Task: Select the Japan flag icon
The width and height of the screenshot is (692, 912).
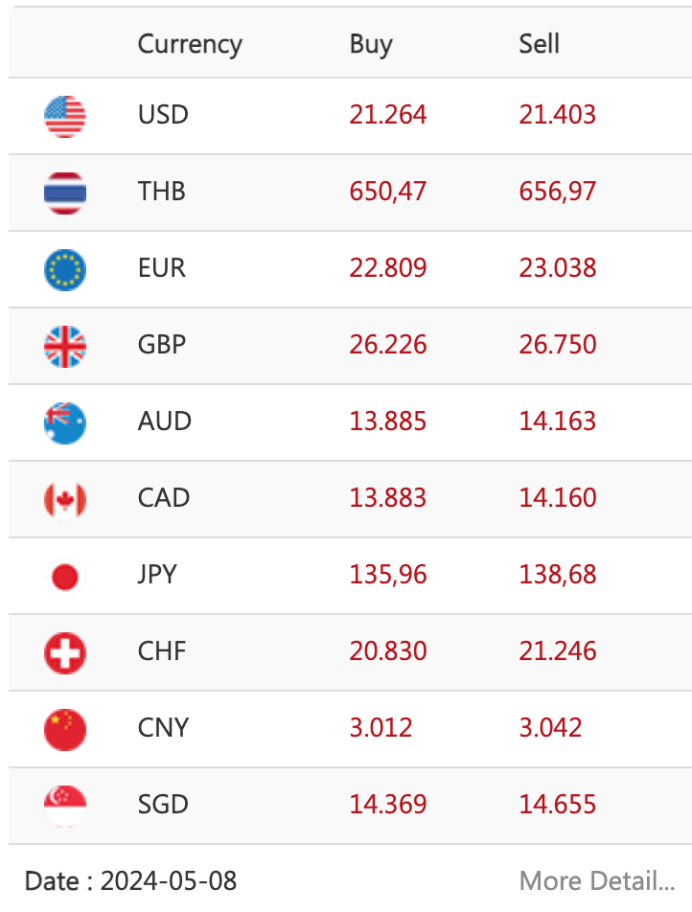Action: [64, 577]
